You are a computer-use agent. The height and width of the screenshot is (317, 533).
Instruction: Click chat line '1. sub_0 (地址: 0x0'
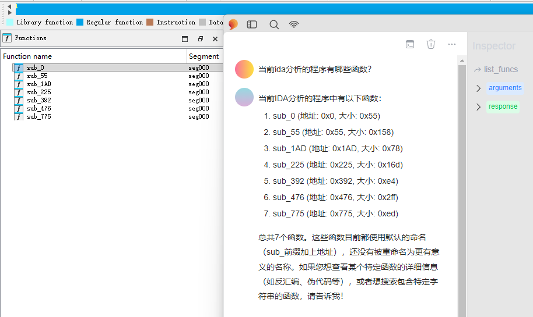[x=322, y=116]
